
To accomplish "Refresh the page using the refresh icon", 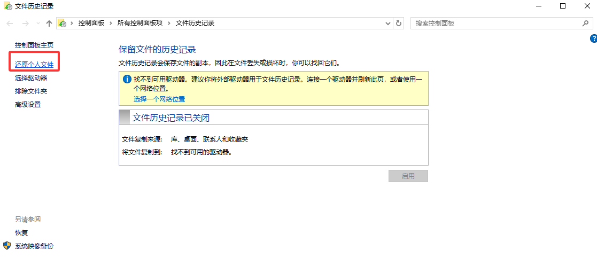I will pos(399,24).
